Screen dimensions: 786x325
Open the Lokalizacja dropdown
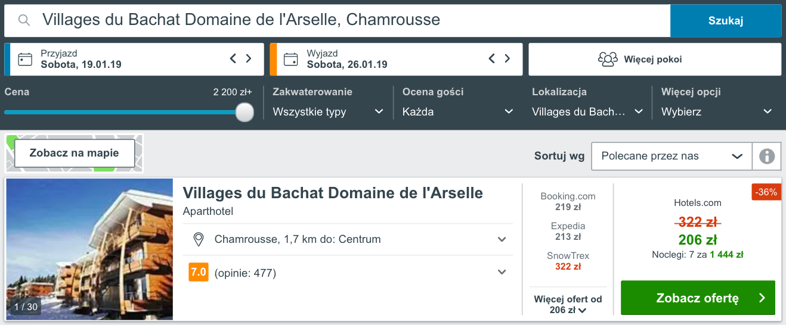pyautogui.click(x=587, y=111)
